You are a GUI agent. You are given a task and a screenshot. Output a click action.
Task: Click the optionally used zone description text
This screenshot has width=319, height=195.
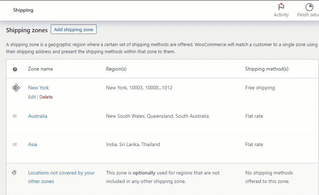163,177
